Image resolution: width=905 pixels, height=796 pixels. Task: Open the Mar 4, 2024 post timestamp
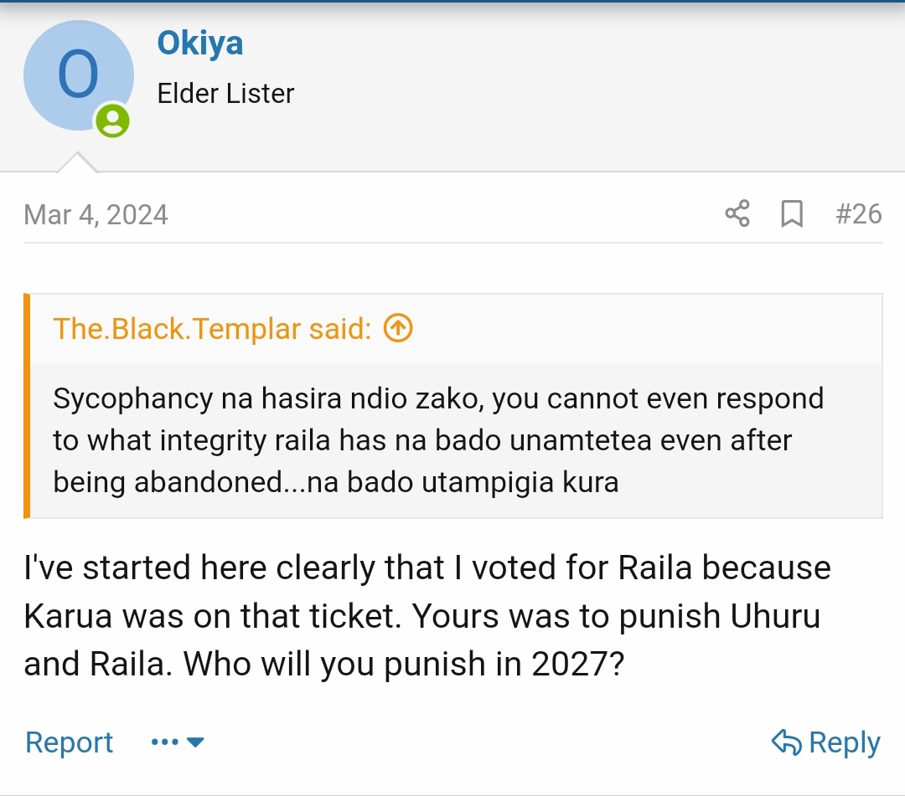tap(96, 214)
